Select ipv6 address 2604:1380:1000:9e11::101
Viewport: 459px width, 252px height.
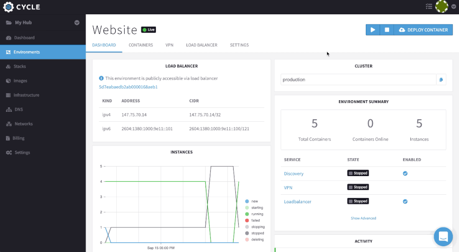(147, 129)
